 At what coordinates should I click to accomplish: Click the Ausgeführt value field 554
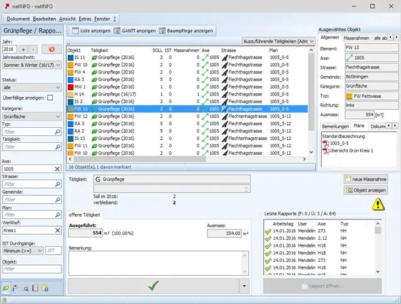pos(85,233)
